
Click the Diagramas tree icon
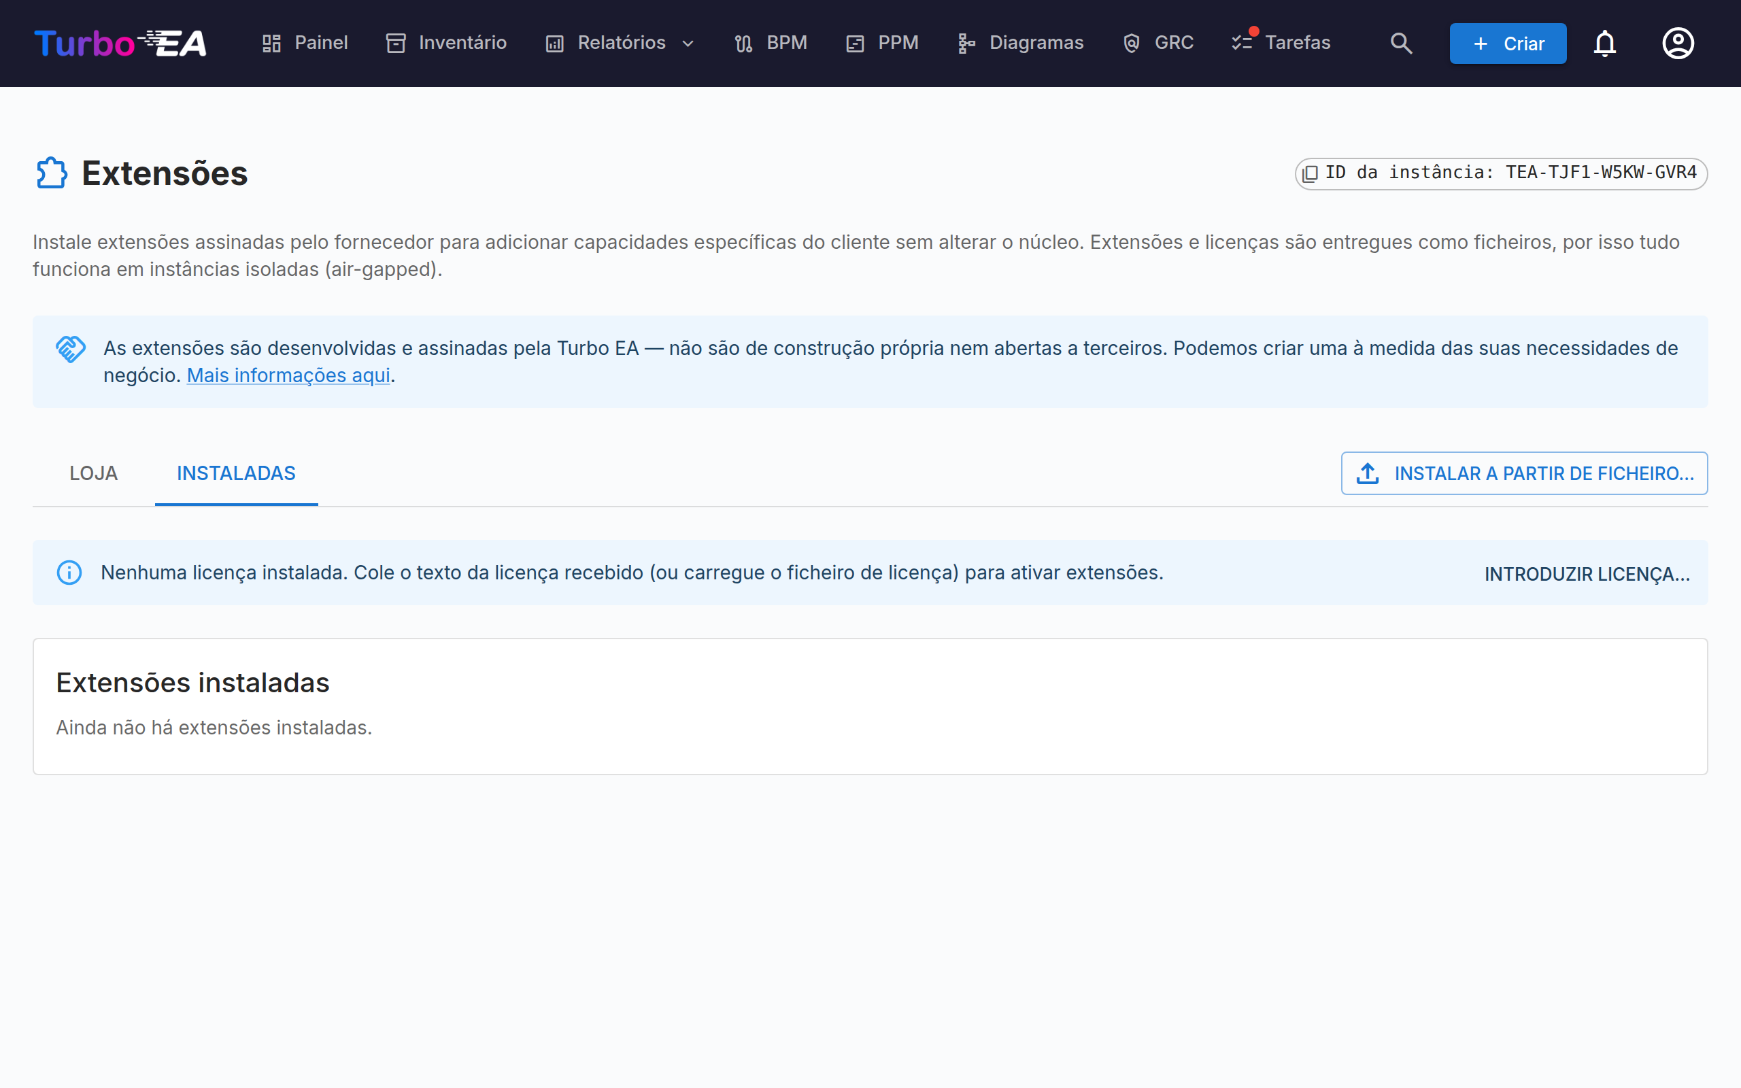coord(967,43)
